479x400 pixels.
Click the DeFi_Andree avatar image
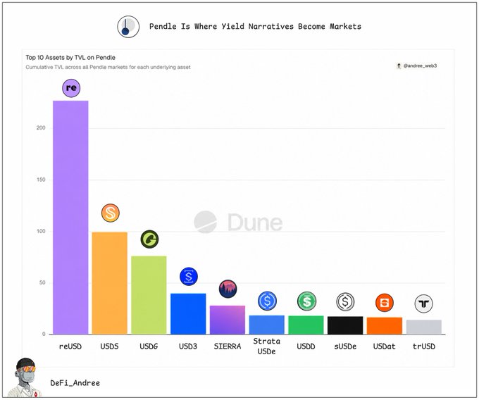click(x=25, y=377)
